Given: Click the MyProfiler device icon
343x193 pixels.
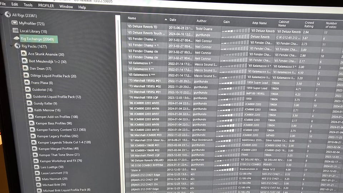Looking at the screenshot, I should tap(14, 23).
